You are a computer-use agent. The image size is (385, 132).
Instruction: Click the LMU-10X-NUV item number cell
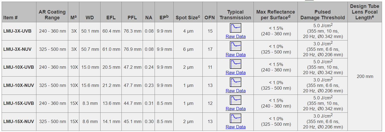coord(19,85)
